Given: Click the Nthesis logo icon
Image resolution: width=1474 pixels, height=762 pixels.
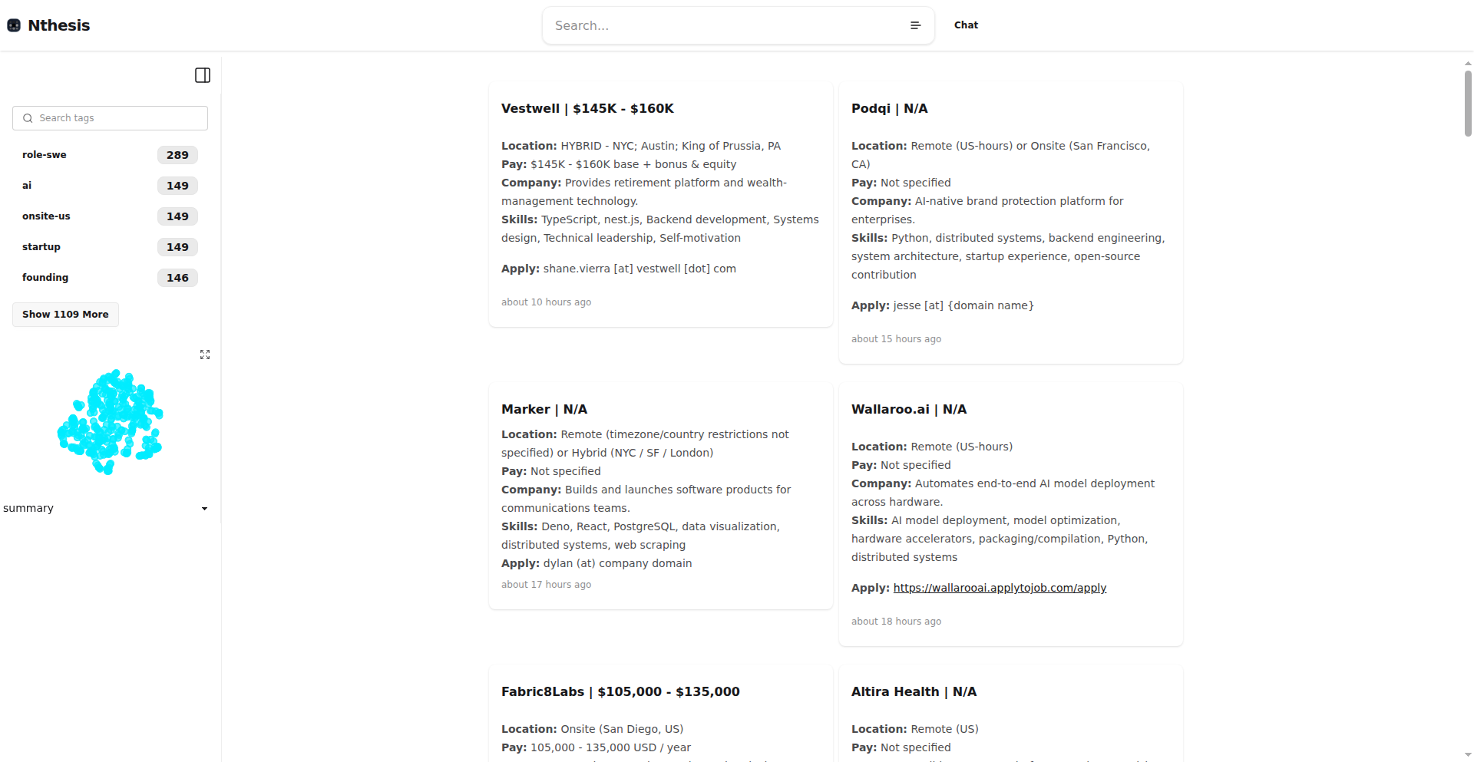Looking at the screenshot, I should tap(14, 25).
